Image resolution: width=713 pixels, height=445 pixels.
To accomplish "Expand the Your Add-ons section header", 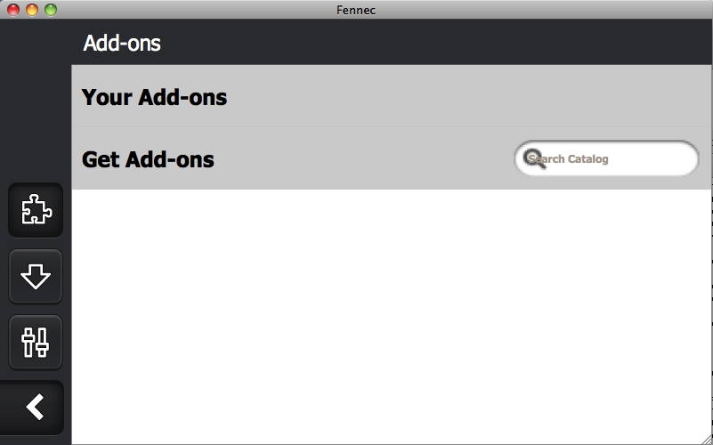I will click(x=391, y=96).
